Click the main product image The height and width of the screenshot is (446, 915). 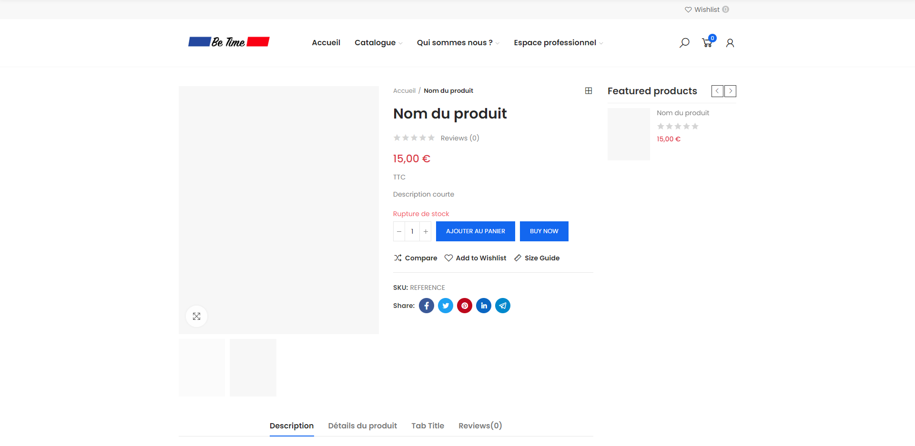(x=279, y=210)
